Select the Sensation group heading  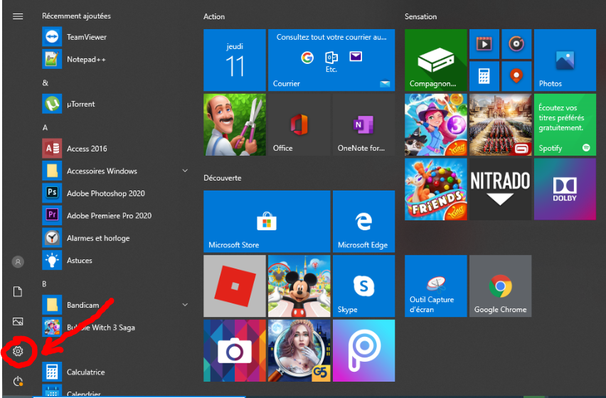(420, 16)
